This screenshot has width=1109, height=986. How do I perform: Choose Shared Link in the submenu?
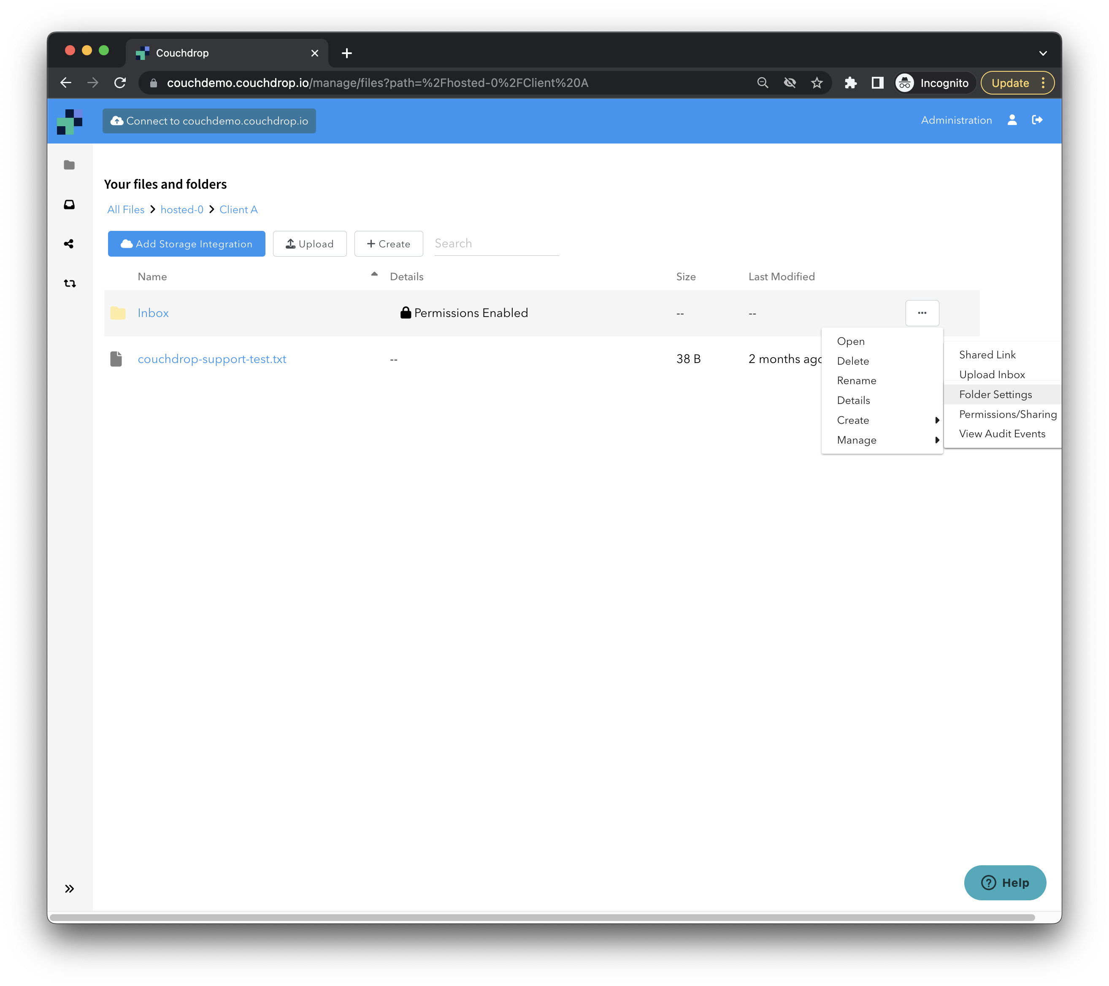[x=1002, y=355]
